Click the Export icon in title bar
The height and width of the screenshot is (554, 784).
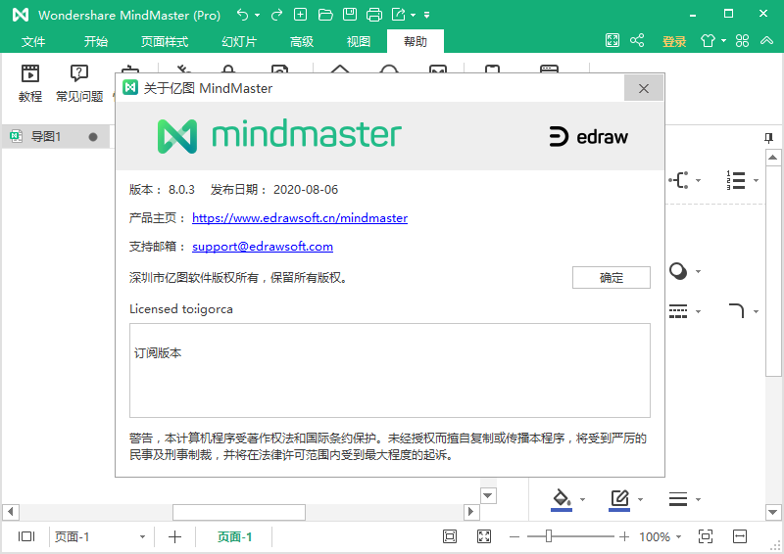point(399,15)
